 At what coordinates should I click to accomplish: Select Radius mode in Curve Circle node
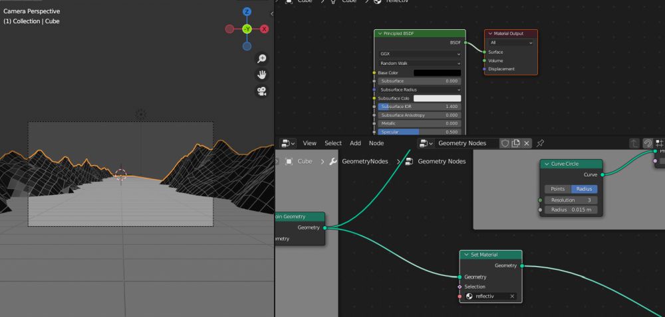pyautogui.click(x=584, y=189)
